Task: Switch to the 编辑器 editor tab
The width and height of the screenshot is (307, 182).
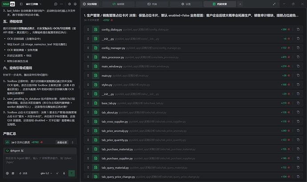Action: 118,4
